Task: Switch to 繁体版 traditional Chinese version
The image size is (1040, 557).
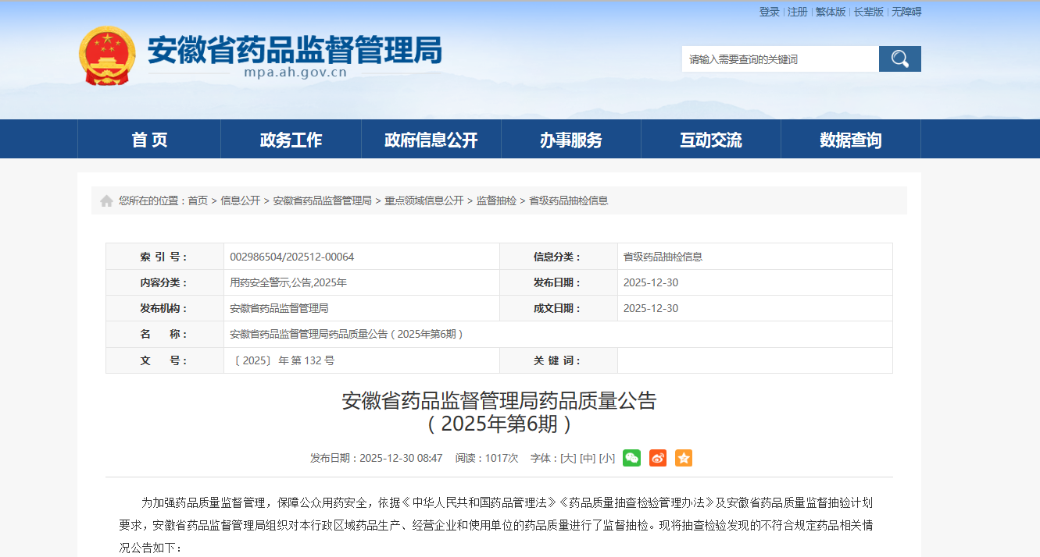Action: click(x=831, y=12)
